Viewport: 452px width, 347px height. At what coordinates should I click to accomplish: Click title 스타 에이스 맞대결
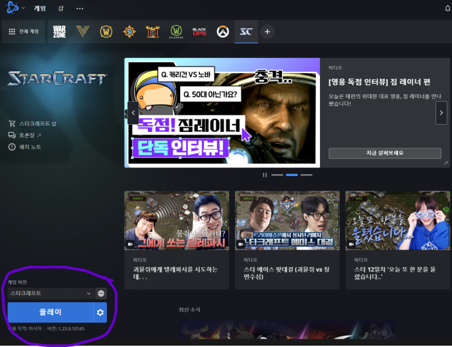tap(286, 273)
